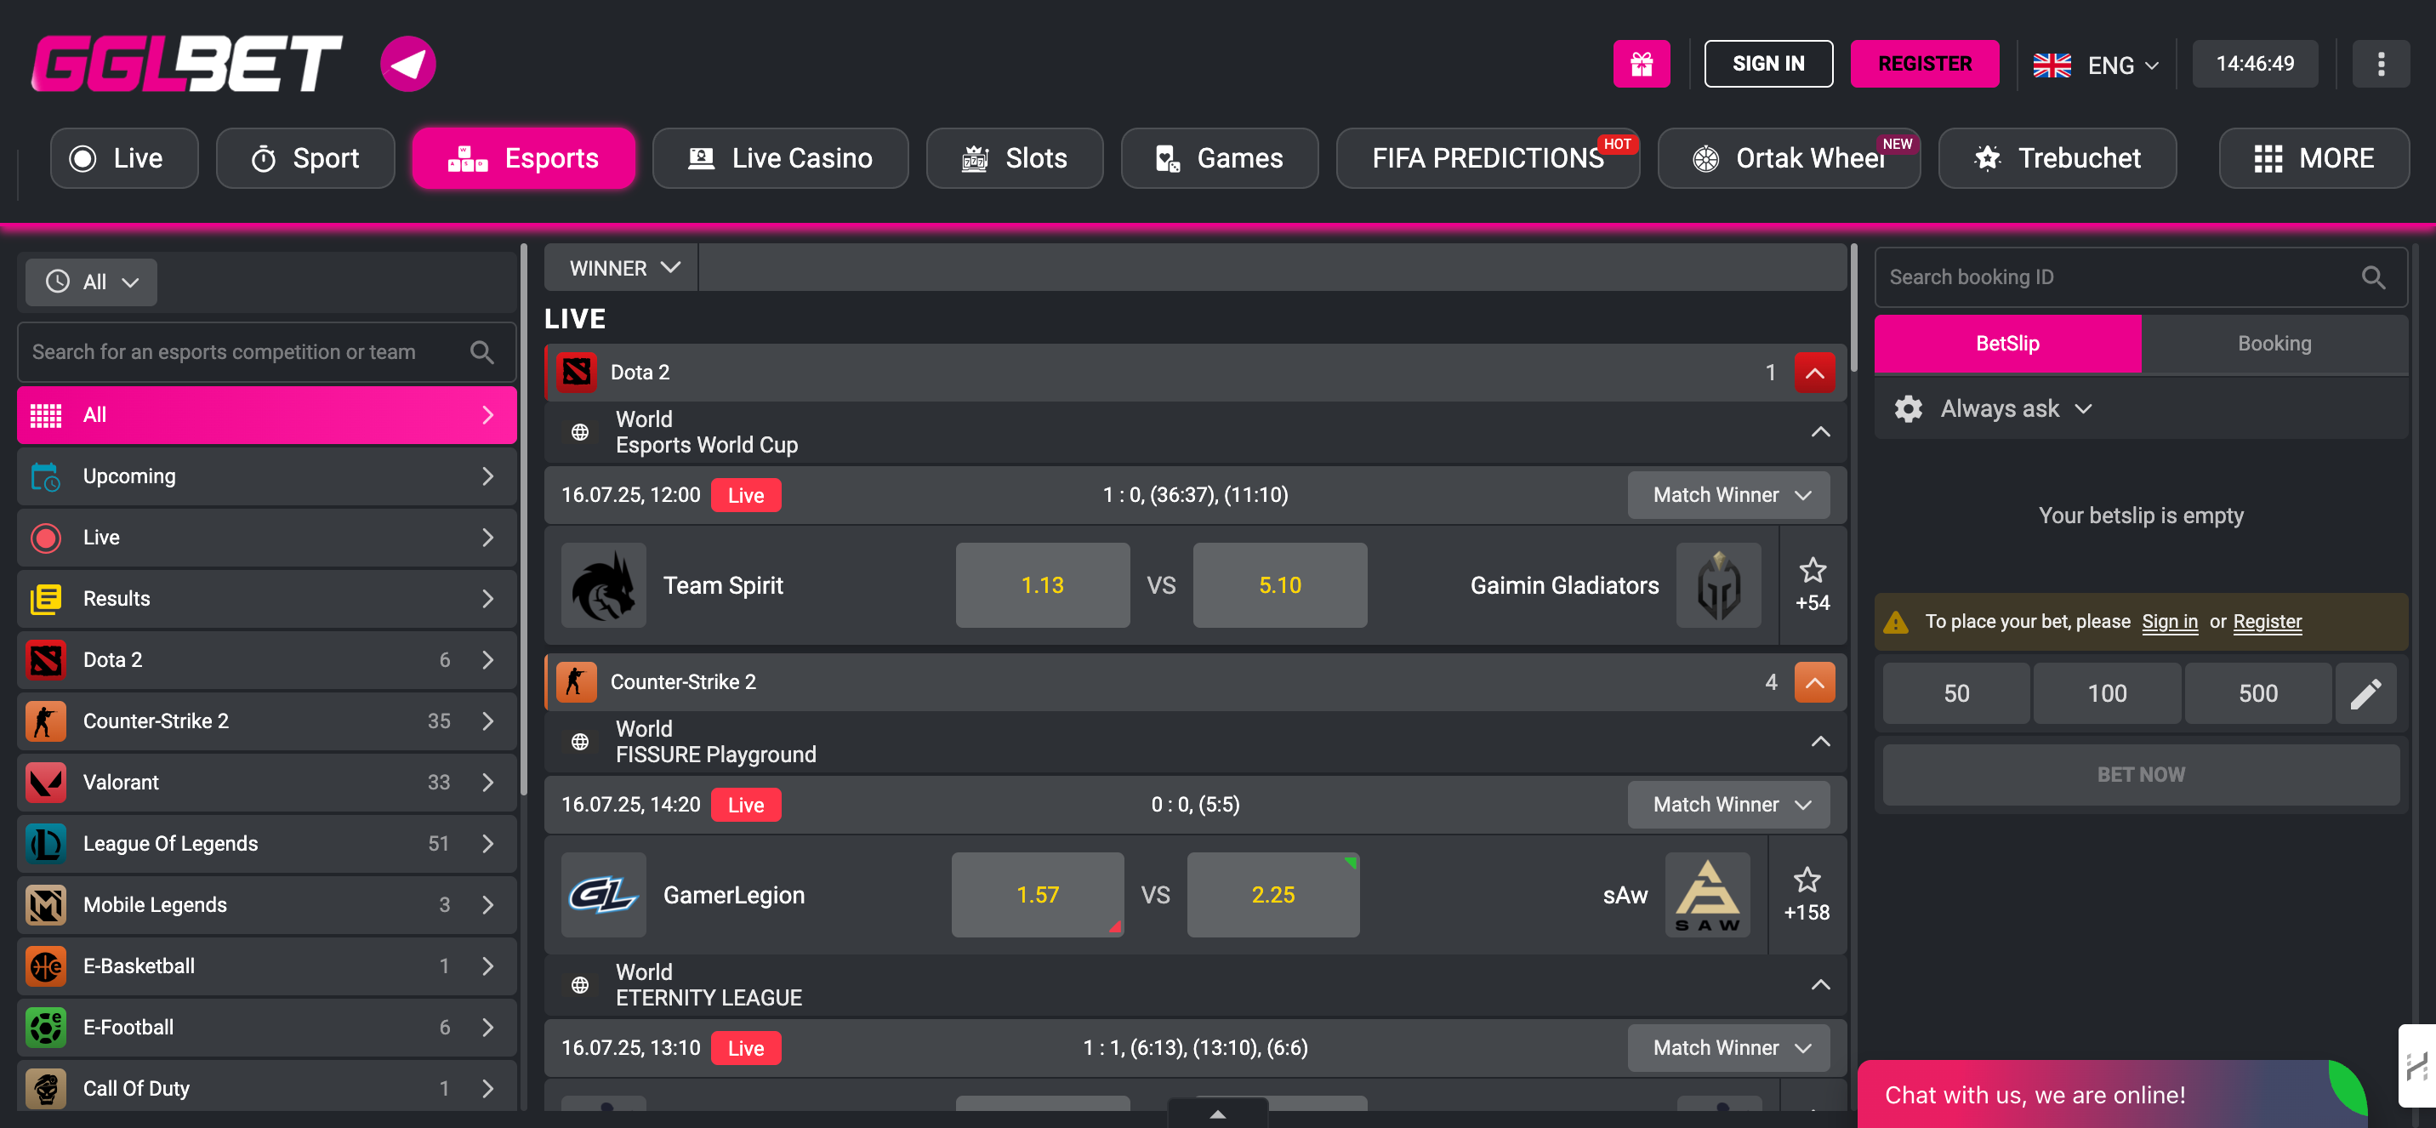
Task: Open the WINNER market dropdown
Action: tap(623, 268)
